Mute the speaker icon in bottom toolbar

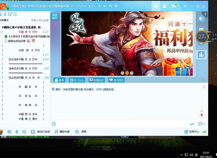point(9,132)
